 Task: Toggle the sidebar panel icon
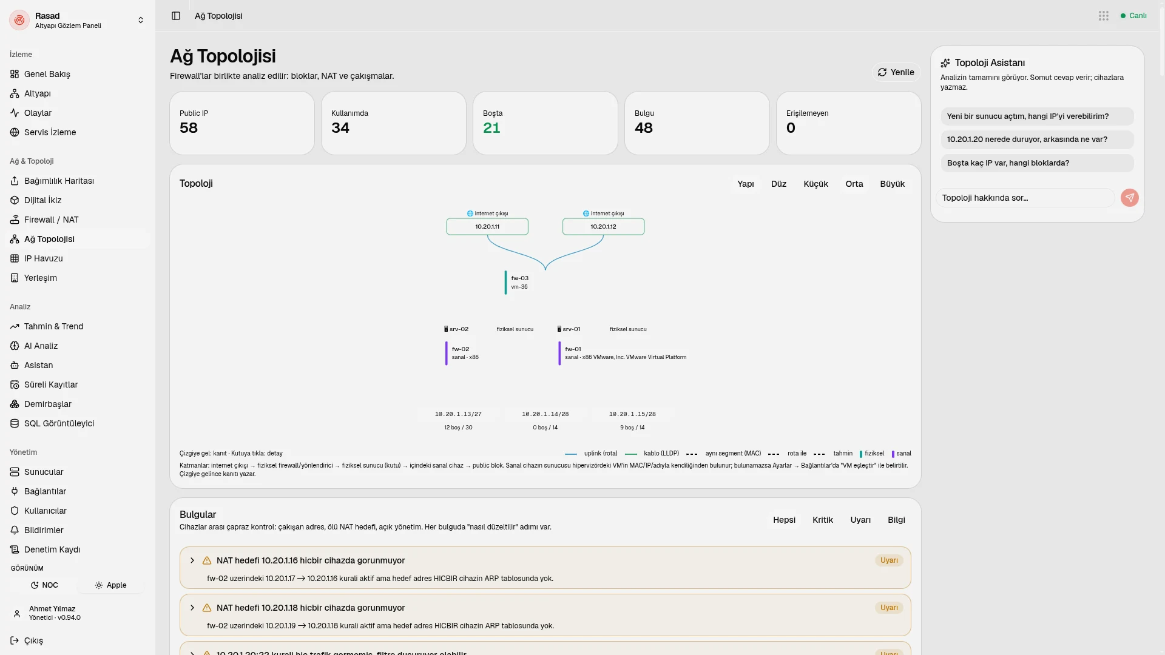click(x=176, y=16)
